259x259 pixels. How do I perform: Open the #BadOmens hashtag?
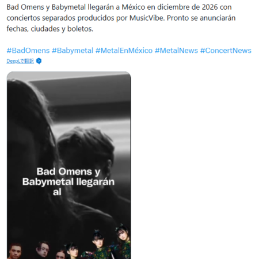(x=28, y=51)
